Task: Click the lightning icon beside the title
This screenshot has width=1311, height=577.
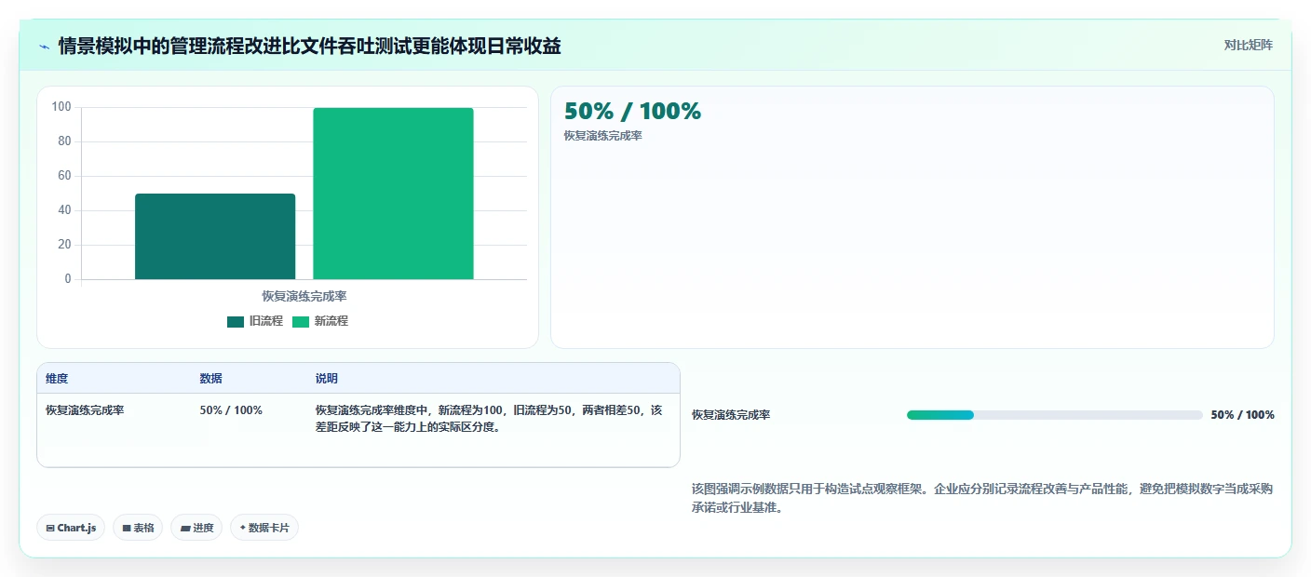Action: click(x=45, y=47)
